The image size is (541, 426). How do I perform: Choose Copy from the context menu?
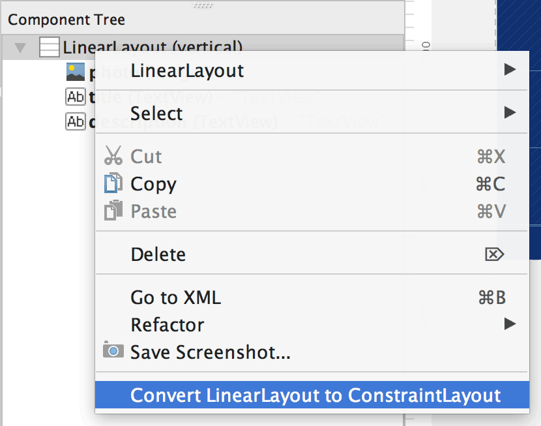(x=154, y=184)
